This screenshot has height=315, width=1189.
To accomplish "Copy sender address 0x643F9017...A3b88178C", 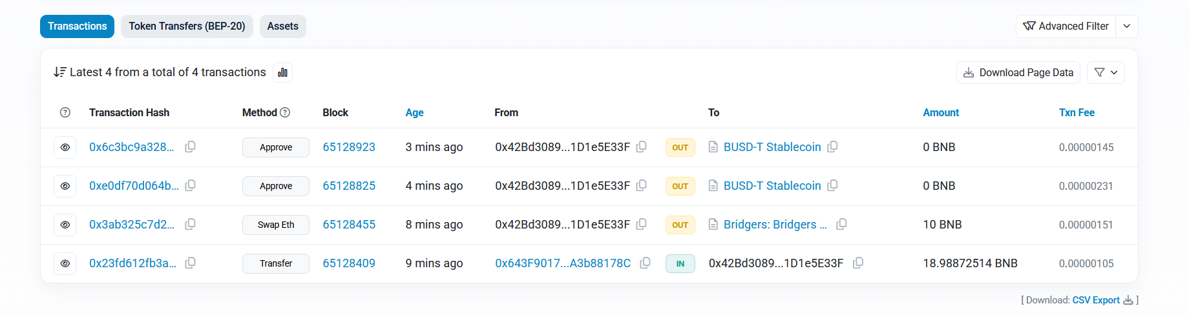I will 645,263.
